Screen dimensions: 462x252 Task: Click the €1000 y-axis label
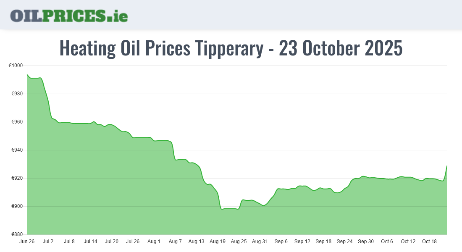coord(16,66)
